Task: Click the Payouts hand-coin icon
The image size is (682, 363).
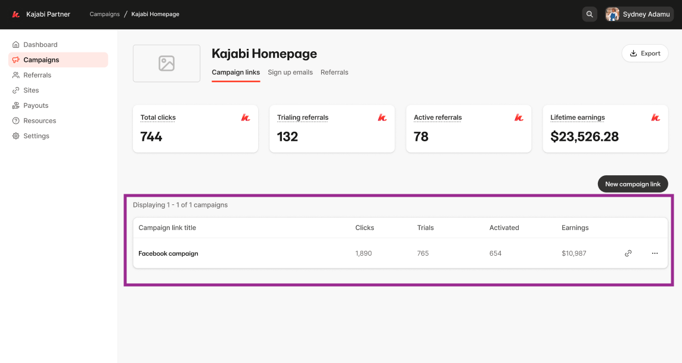Action: click(15, 106)
